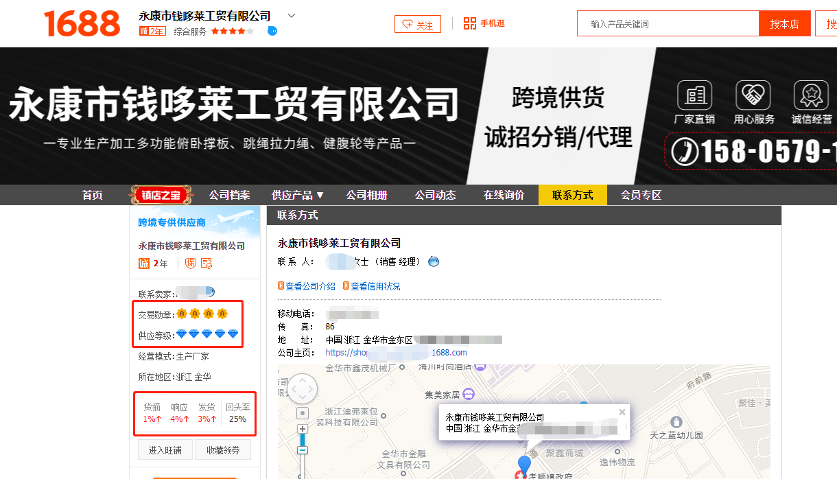Click the 关注 follow button

pyautogui.click(x=417, y=24)
